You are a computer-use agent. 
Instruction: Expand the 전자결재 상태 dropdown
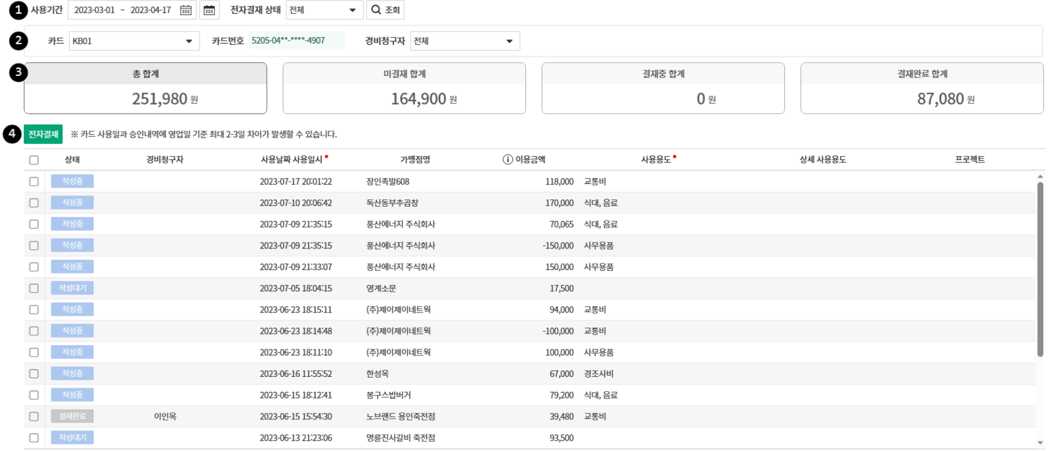point(323,10)
